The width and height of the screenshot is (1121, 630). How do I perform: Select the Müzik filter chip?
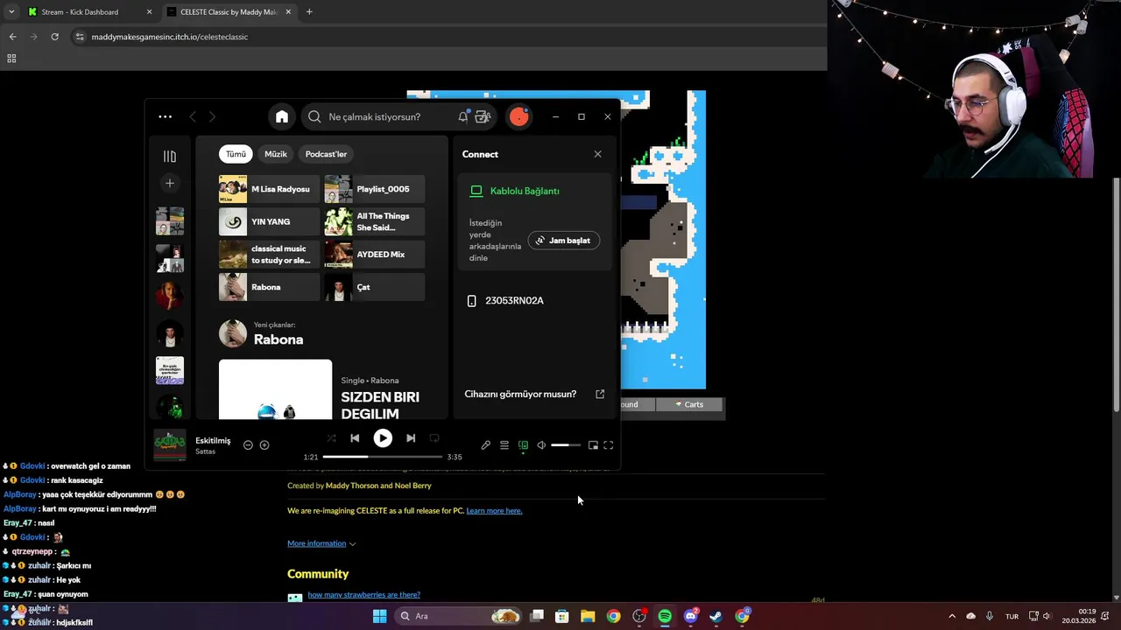276,154
